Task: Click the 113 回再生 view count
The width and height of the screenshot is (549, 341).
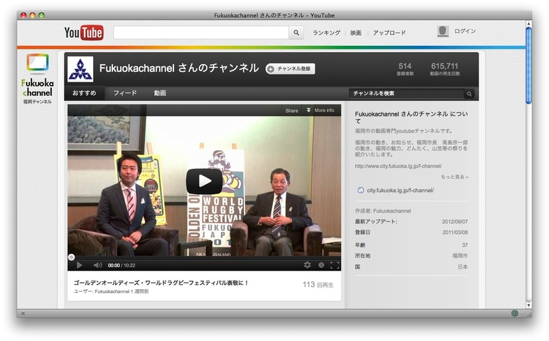Action: pyautogui.click(x=318, y=284)
